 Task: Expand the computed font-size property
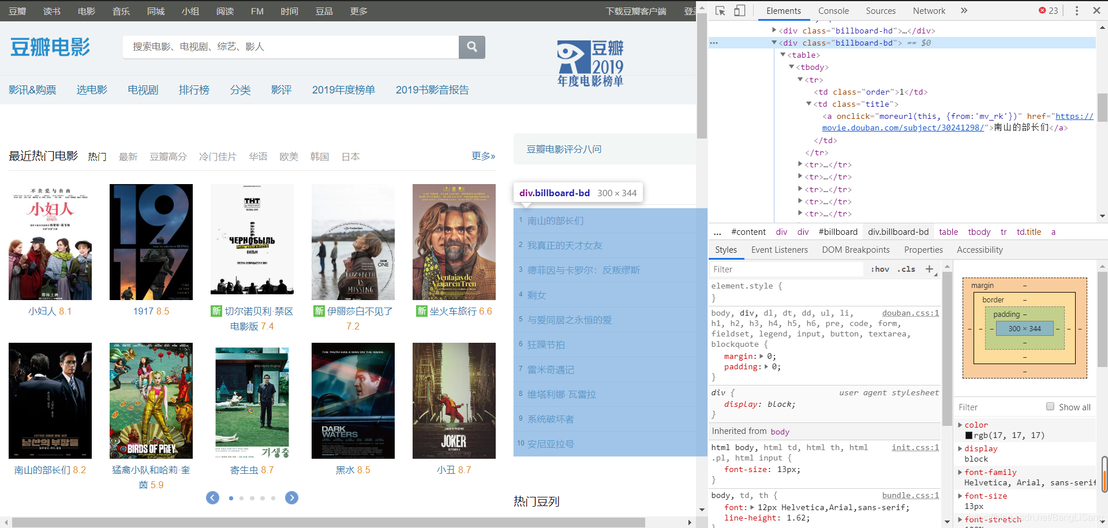tap(960, 496)
